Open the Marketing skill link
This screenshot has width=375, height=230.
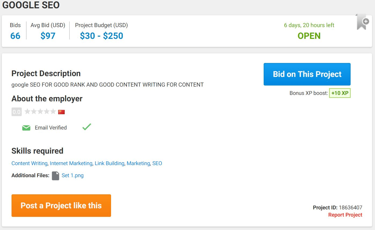tap(138, 163)
